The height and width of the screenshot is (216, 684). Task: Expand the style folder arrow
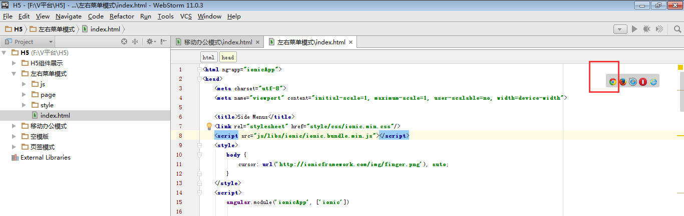pos(24,105)
